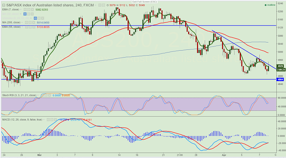Expand the EMA (7, close) dropdown arrow

(x=21, y=10)
